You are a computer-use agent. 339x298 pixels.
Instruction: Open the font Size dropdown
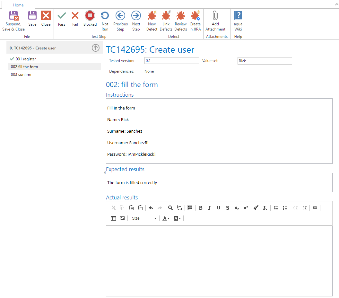pos(144,218)
